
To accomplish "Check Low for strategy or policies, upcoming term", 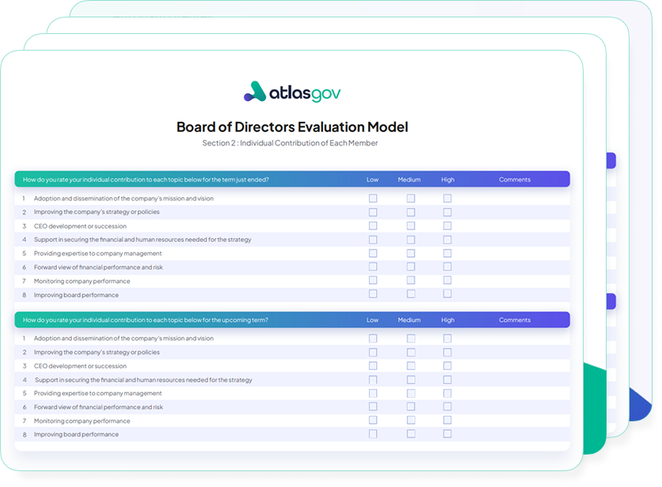I will pos(373,352).
